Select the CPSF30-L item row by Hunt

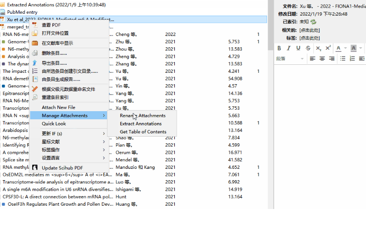click(134, 197)
